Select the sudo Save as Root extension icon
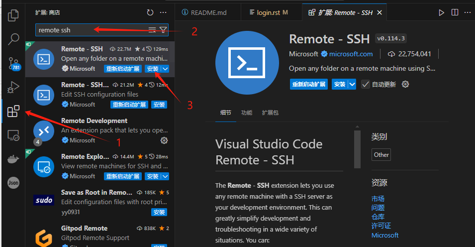 (x=44, y=200)
